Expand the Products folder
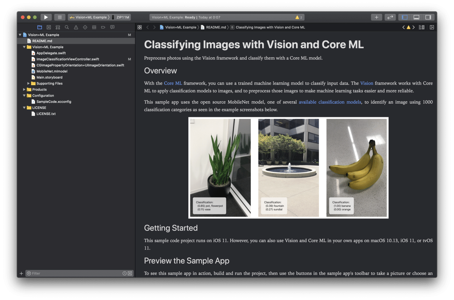 pyautogui.click(x=24, y=89)
